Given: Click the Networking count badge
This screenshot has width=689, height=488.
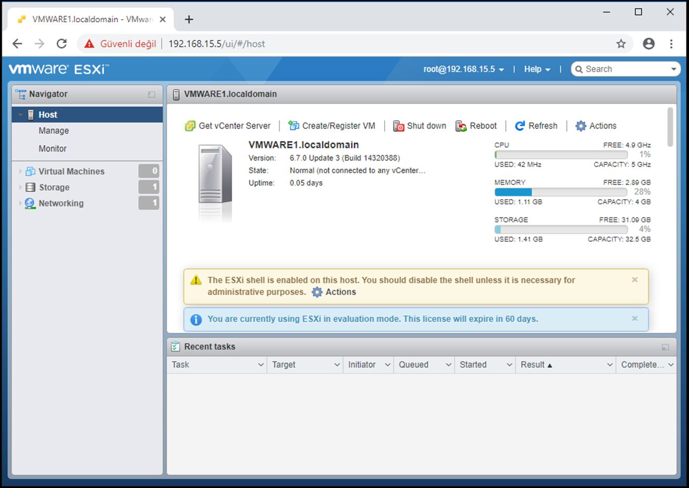Looking at the screenshot, I should [148, 203].
